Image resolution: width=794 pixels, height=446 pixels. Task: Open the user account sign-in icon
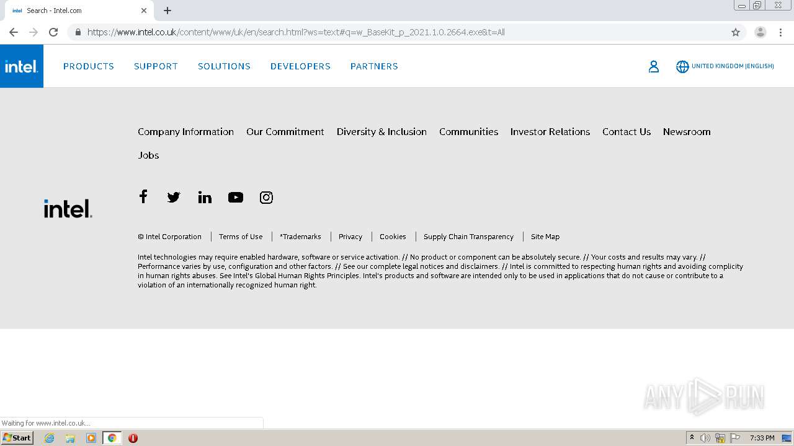click(653, 66)
